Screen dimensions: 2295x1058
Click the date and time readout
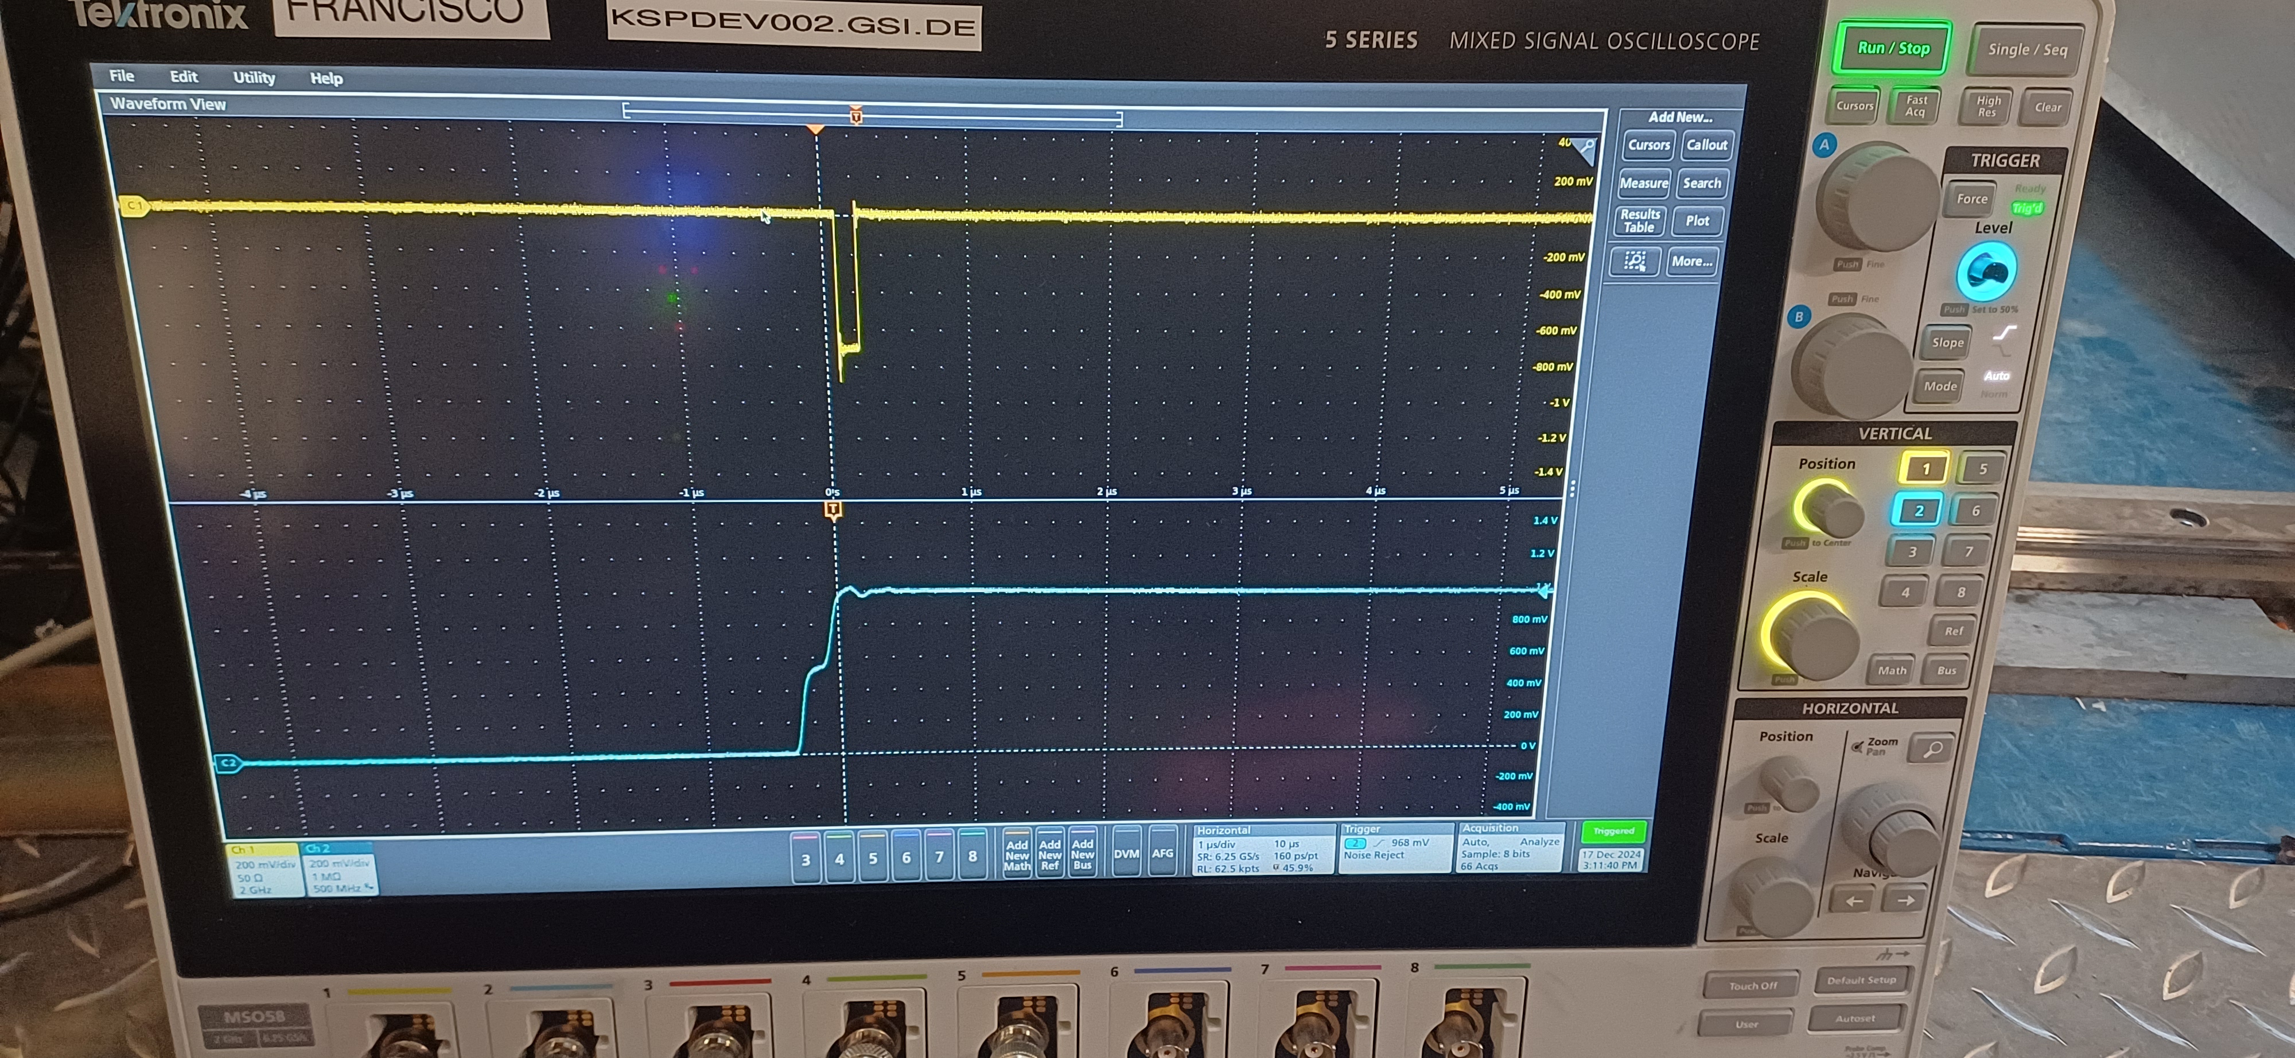1611,859
